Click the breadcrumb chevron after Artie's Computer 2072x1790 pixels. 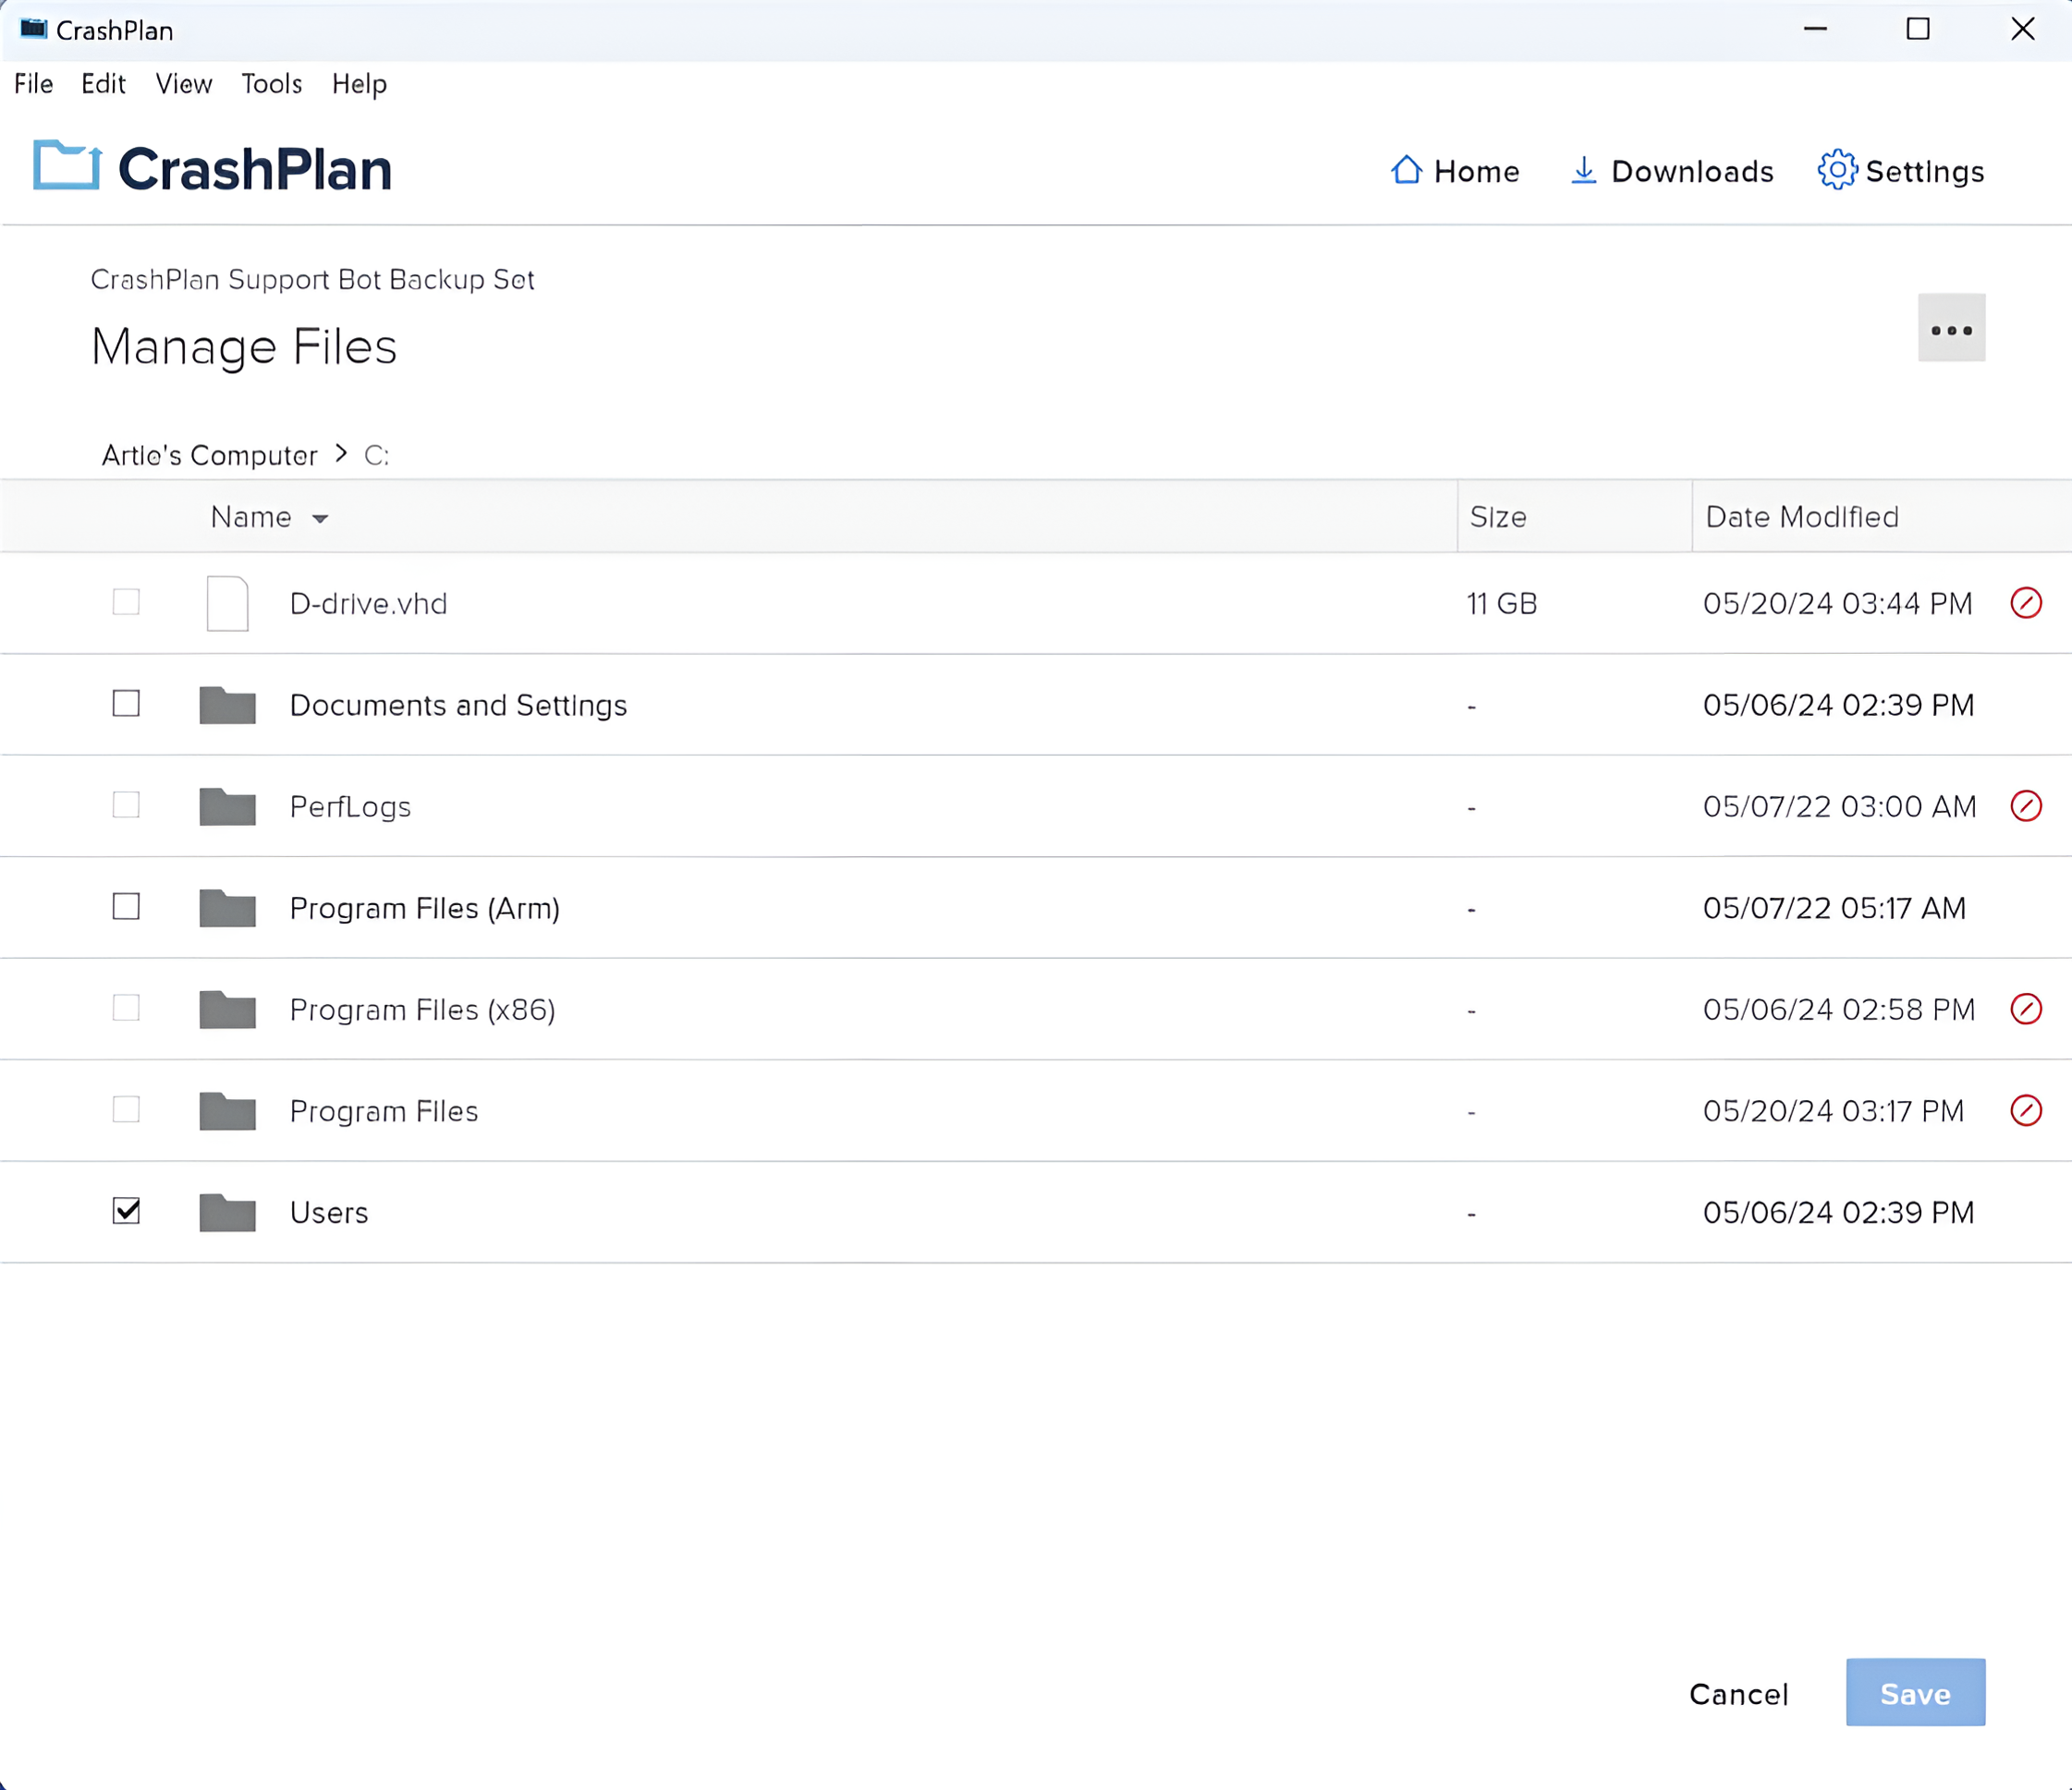[342, 454]
